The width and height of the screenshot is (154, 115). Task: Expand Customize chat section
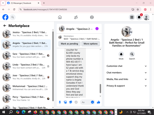(127, 66)
